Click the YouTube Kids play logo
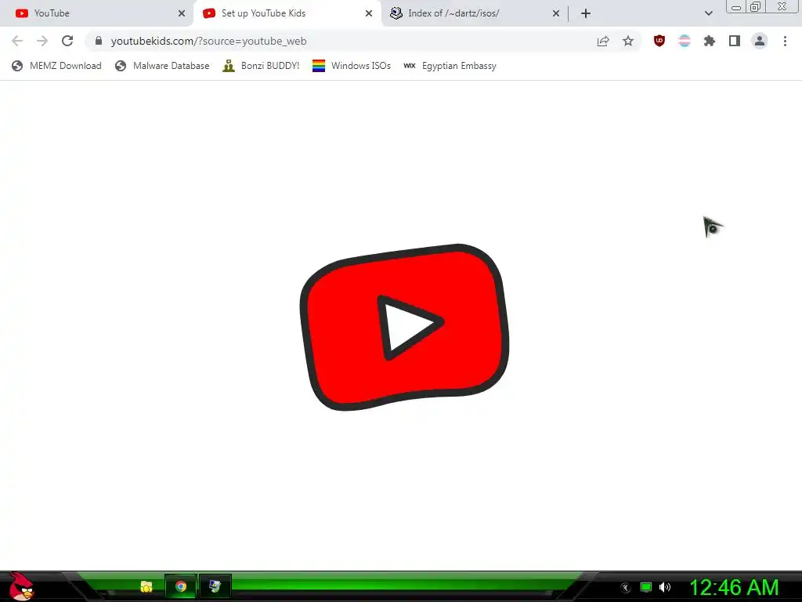This screenshot has height=602, width=802. (404, 327)
